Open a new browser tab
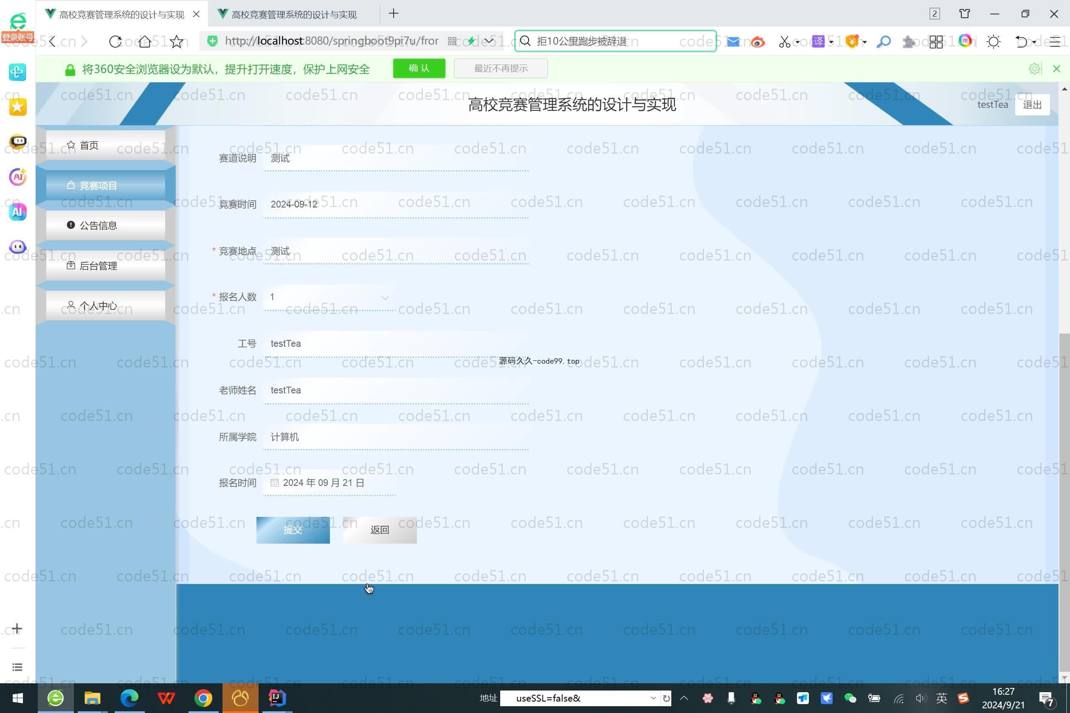Image resolution: width=1070 pixels, height=713 pixels. (394, 14)
